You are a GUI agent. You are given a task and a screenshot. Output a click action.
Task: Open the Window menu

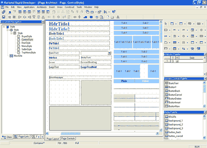click(x=88, y=7)
